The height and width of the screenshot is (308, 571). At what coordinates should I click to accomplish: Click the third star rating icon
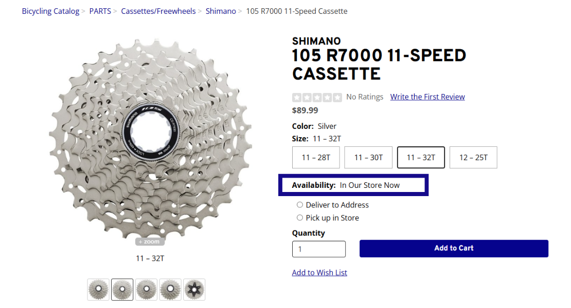[x=315, y=97]
